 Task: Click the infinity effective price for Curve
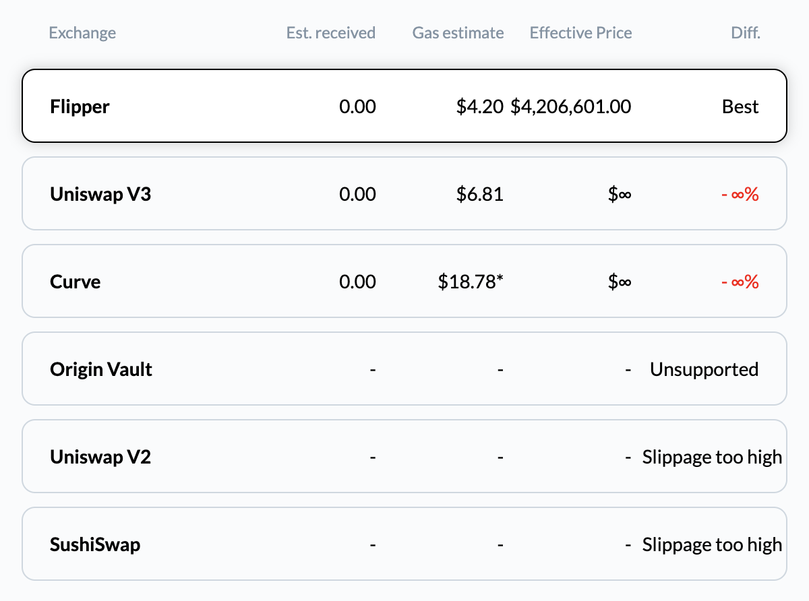click(620, 281)
